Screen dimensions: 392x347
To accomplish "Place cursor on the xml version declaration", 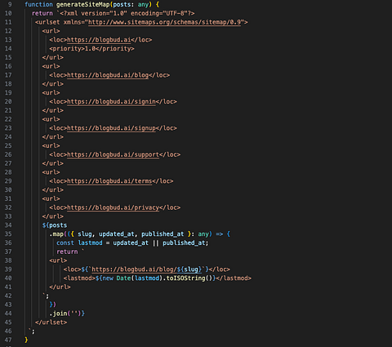I will point(127,13).
